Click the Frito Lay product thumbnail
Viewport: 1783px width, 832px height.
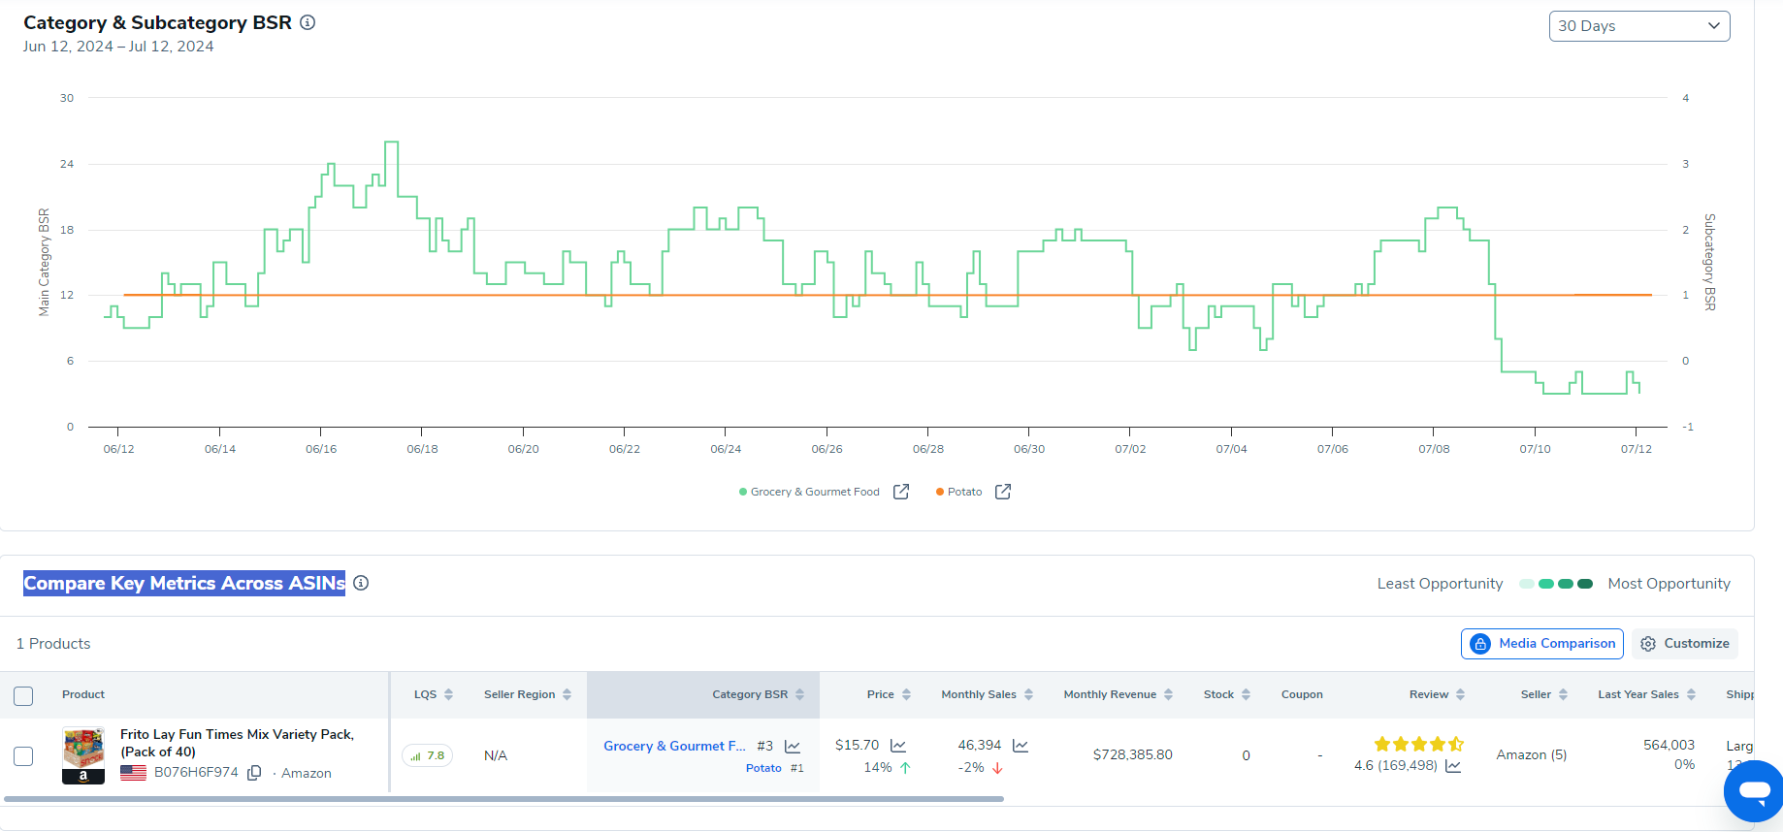click(83, 754)
